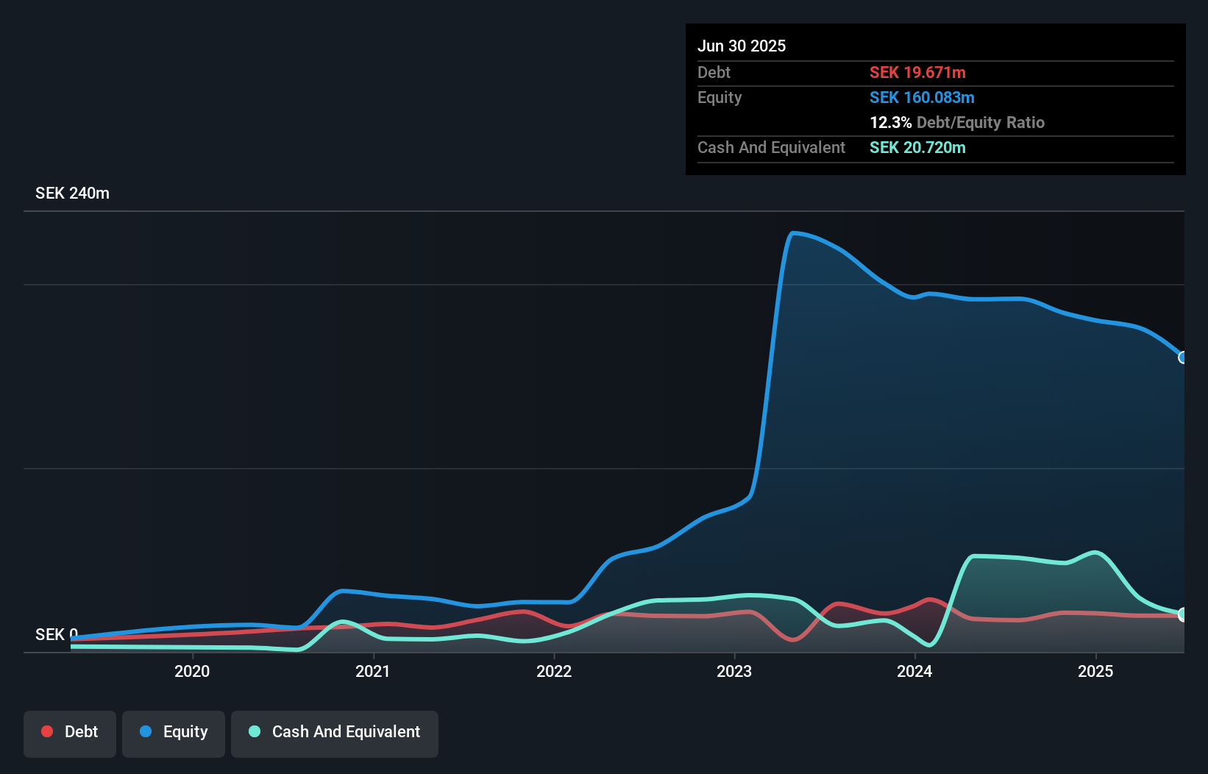
Task: Click the SEK 160.083m Equity value
Action: click(922, 97)
